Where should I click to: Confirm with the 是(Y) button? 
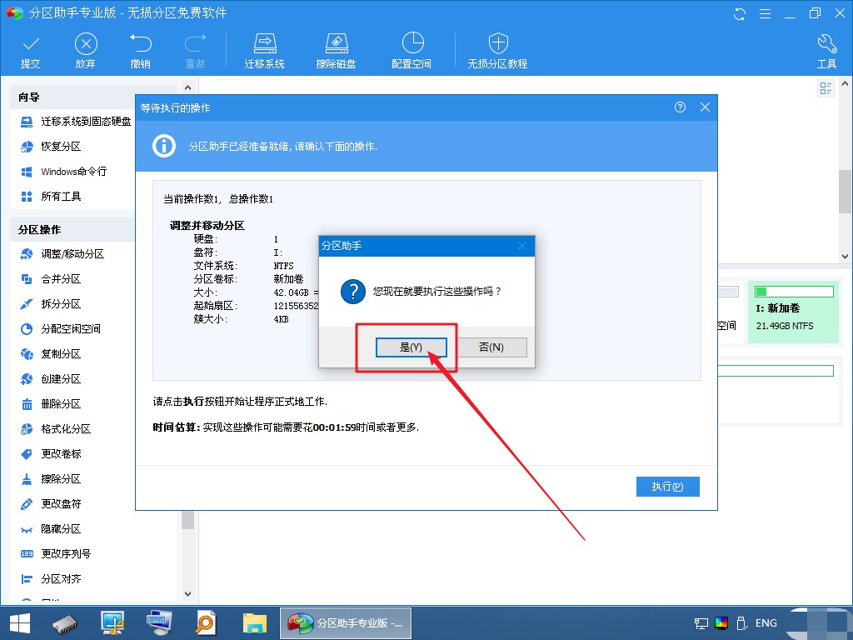(412, 347)
